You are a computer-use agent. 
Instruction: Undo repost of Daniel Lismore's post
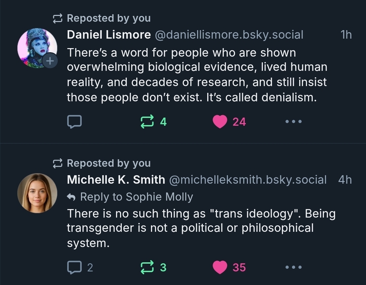[147, 122]
